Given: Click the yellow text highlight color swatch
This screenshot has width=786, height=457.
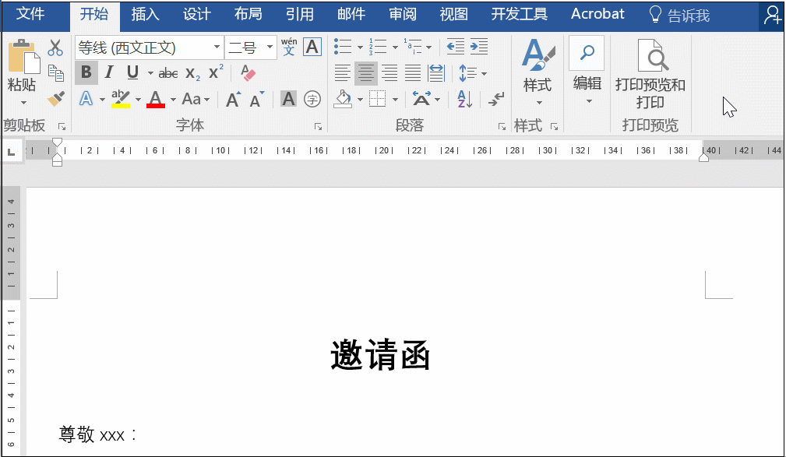Looking at the screenshot, I should tap(120, 104).
